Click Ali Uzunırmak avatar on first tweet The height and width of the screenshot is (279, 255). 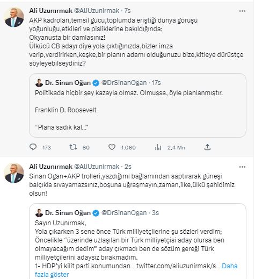pyautogui.click(x=14, y=17)
